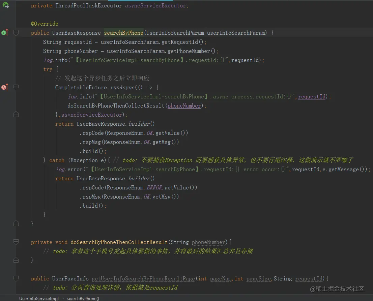
Task: Click the lambda gutter icon beside CompletableFuture.runAsync
Action: tap(5, 87)
